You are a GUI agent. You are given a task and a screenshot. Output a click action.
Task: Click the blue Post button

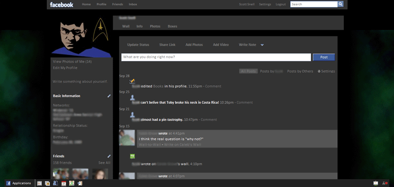click(324, 57)
